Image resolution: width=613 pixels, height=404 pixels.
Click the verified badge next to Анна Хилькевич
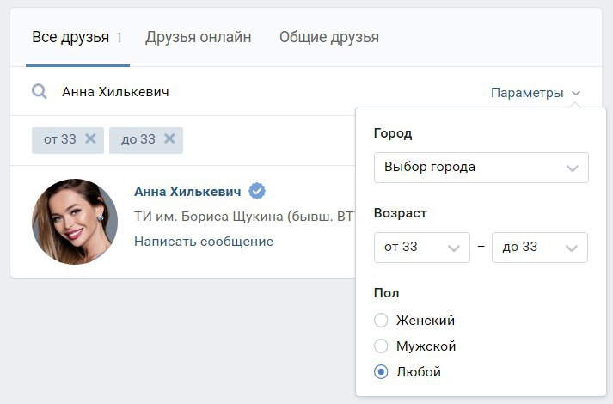256,191
